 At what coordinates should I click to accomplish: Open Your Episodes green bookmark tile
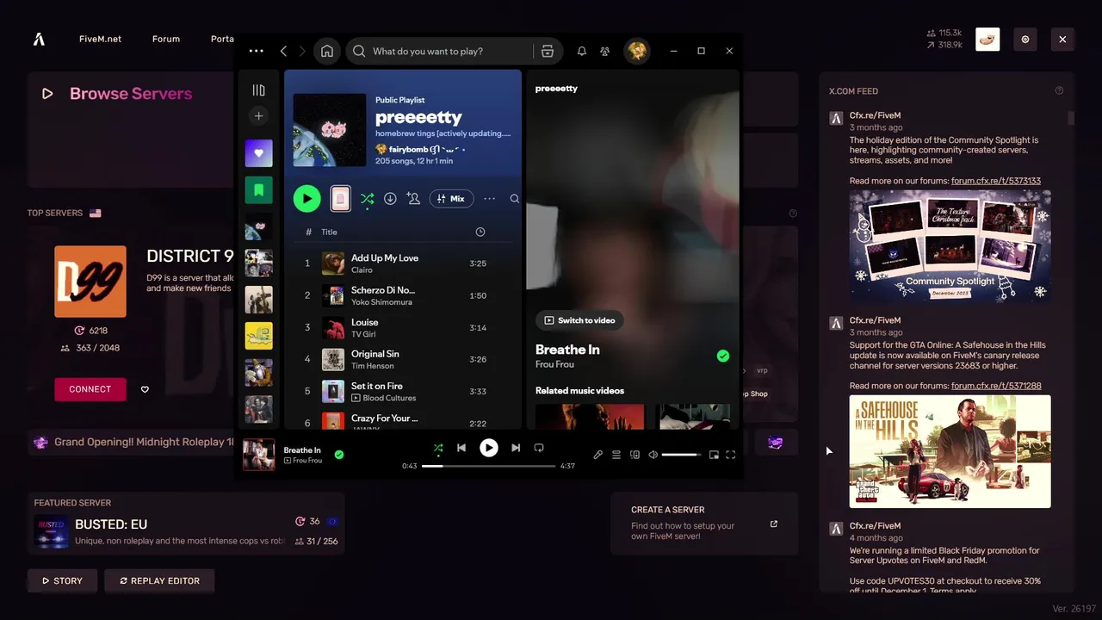258,189
